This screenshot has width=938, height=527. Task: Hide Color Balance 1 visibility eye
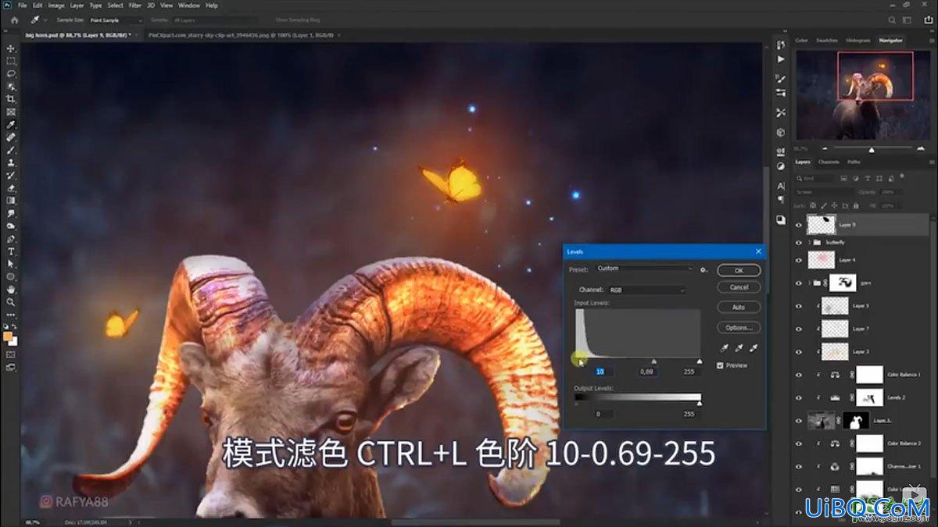[x=798, y=375]
